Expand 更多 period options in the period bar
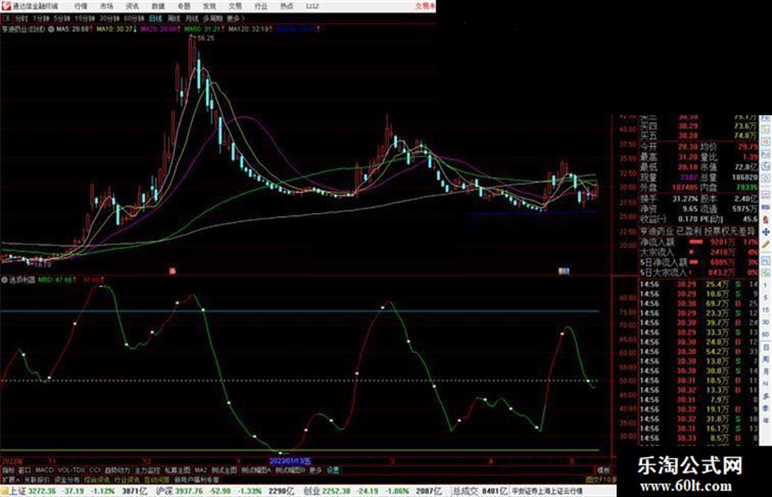This screenshot has height=497, width=772. point(235,19)
